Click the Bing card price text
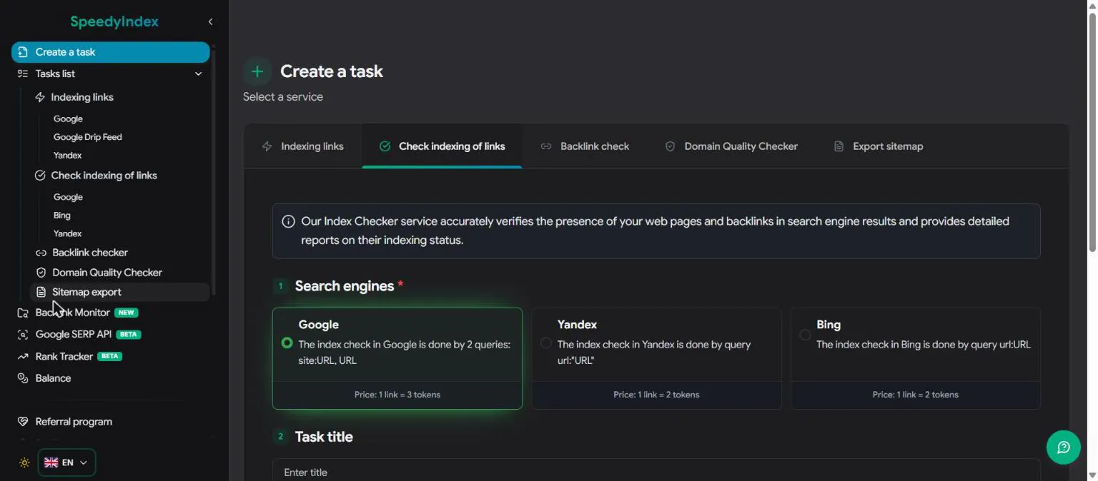1098x481 pixels. point(916,395)
